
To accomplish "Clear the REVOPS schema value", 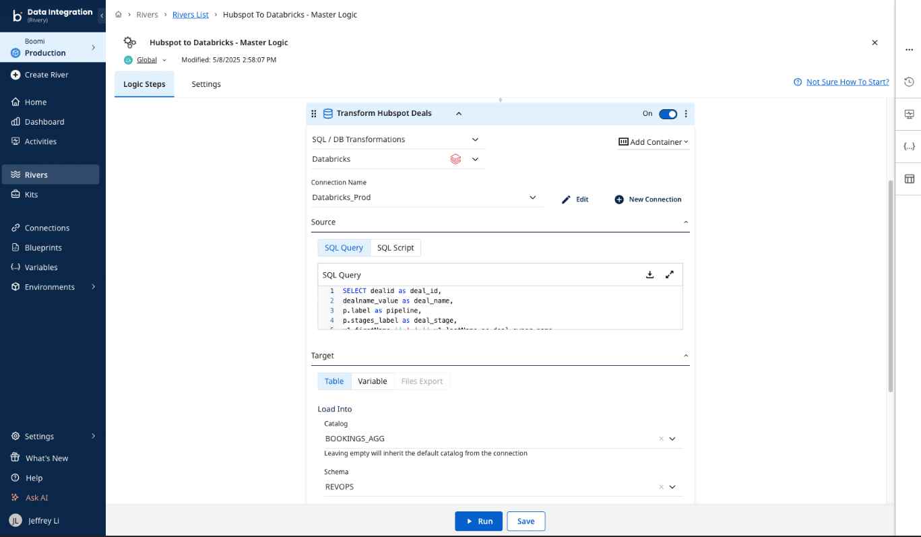I will tap(661, 487).
